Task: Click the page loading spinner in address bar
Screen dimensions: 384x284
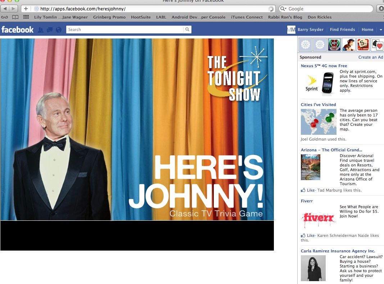Action: click(271, 9)
